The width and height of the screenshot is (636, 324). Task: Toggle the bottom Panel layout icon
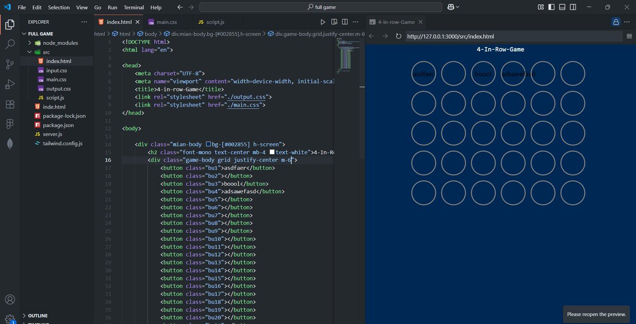pyautogui.click(x=563, y=7)
